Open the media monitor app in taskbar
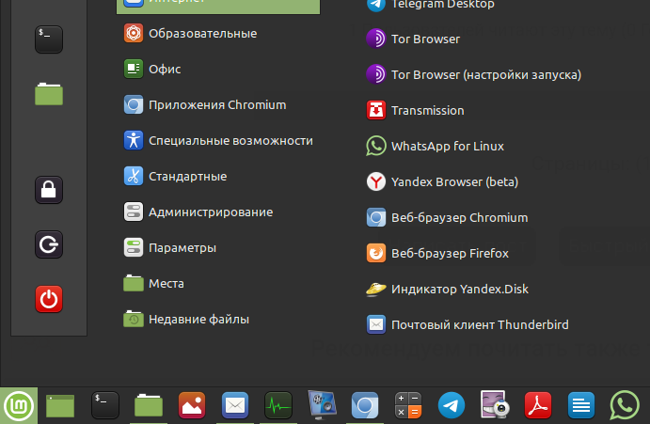The image size is (650, 424). coord(322,405)
